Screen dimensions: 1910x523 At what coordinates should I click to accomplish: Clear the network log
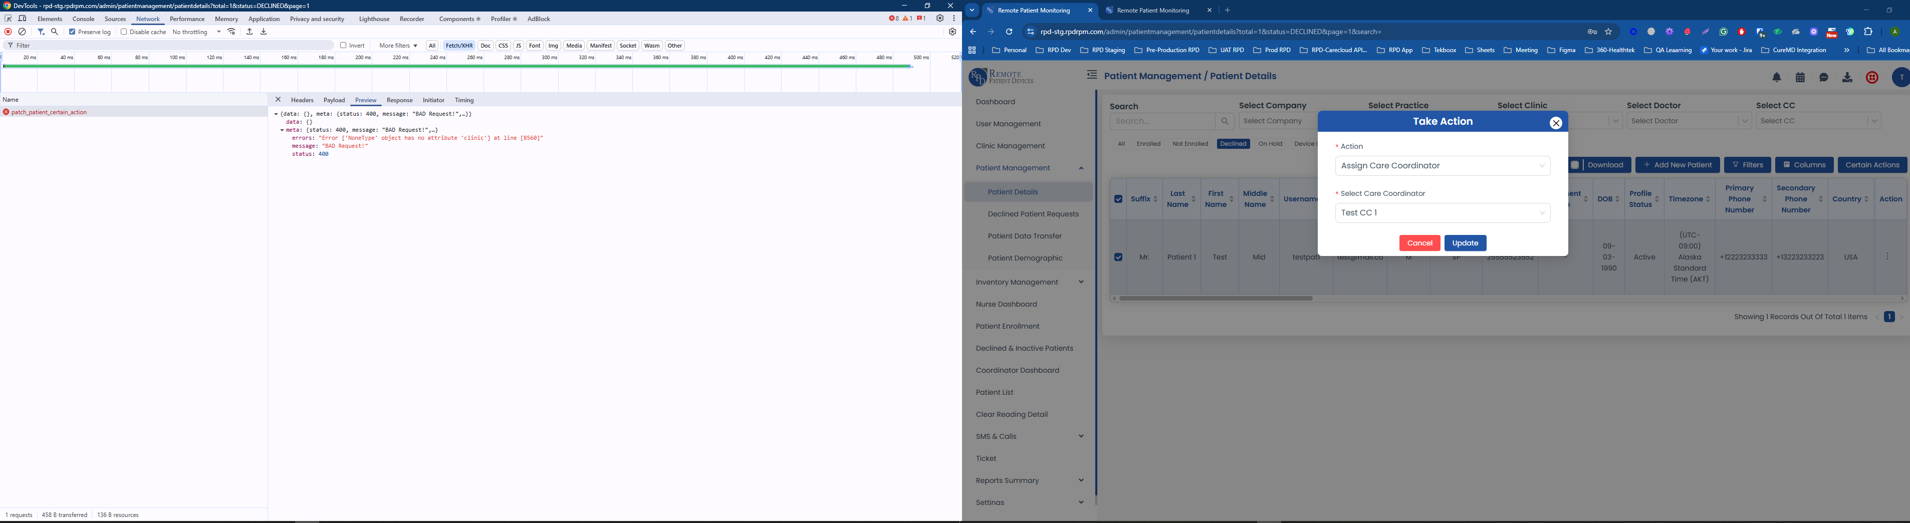22,32
